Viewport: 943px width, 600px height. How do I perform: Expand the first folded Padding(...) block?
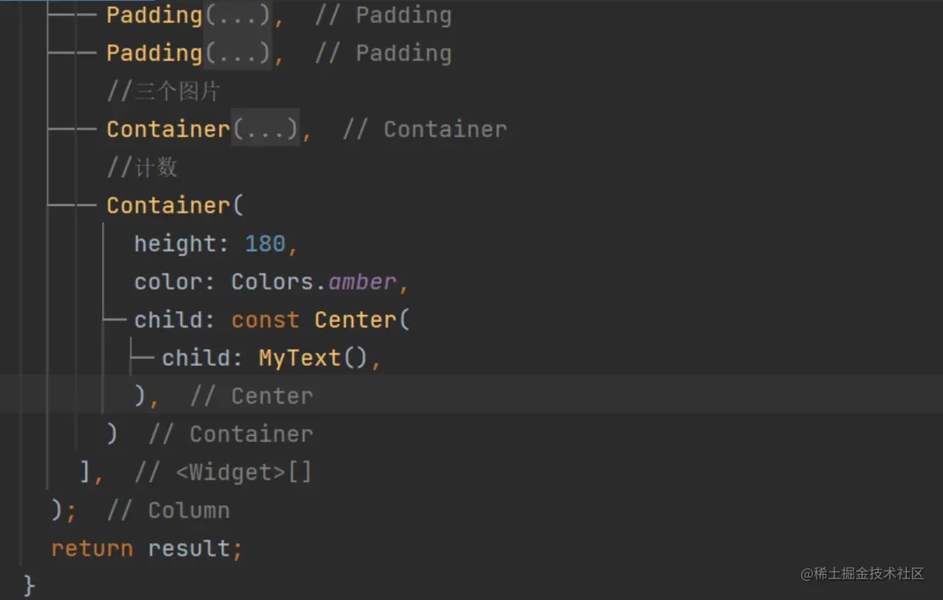tap(237, 15)
